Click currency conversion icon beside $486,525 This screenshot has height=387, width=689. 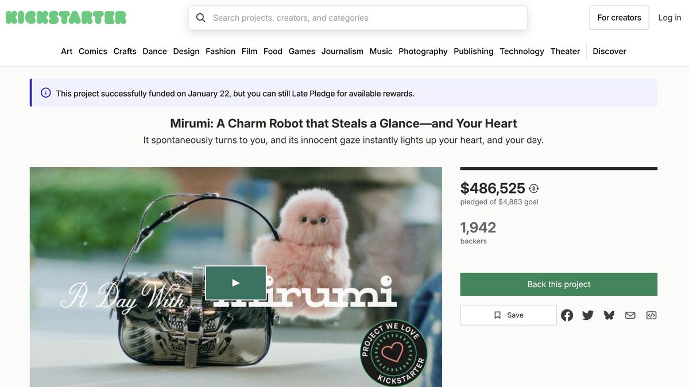coord(534,188)
